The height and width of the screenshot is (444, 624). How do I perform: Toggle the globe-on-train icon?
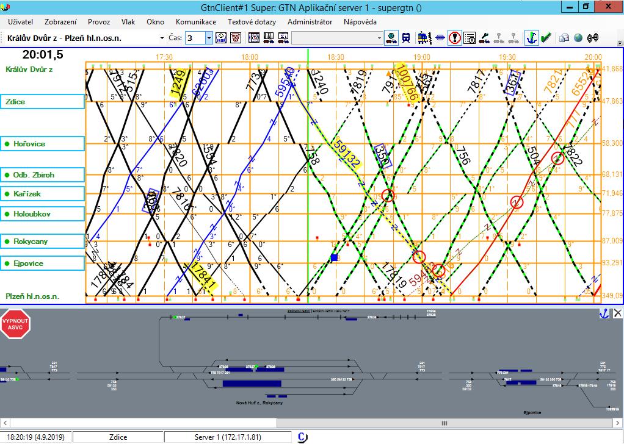pos(391,38)
